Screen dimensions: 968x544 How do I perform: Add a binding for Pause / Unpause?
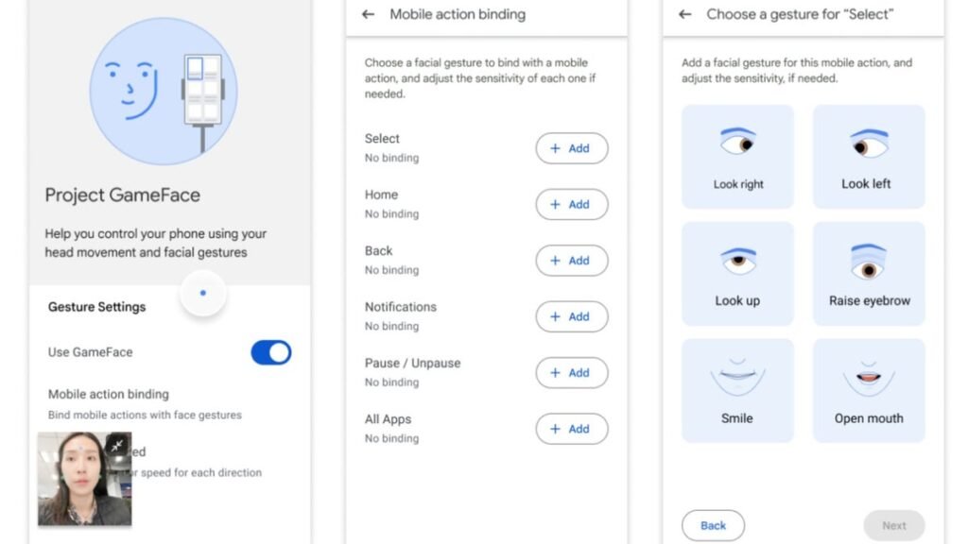[x=571, y=373]
